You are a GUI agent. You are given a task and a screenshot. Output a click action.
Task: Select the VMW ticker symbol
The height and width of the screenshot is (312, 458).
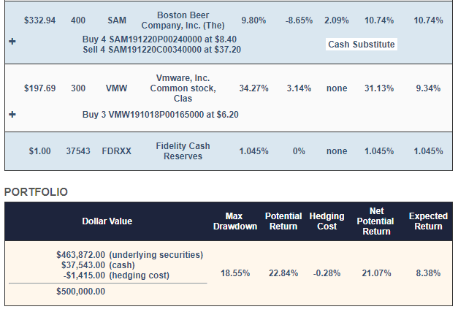[116, 88]
